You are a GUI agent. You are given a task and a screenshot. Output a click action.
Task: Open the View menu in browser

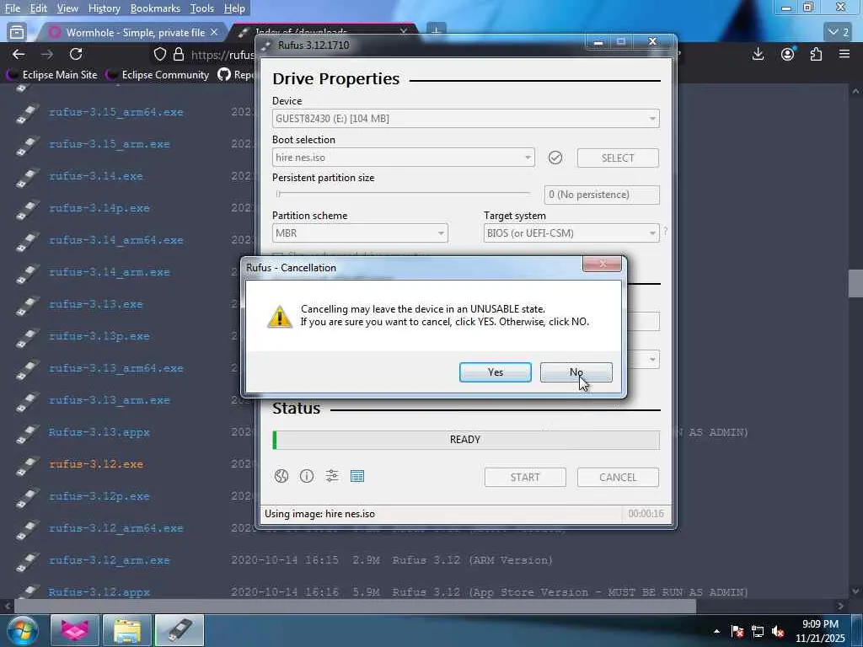click(x=67, y=8)
